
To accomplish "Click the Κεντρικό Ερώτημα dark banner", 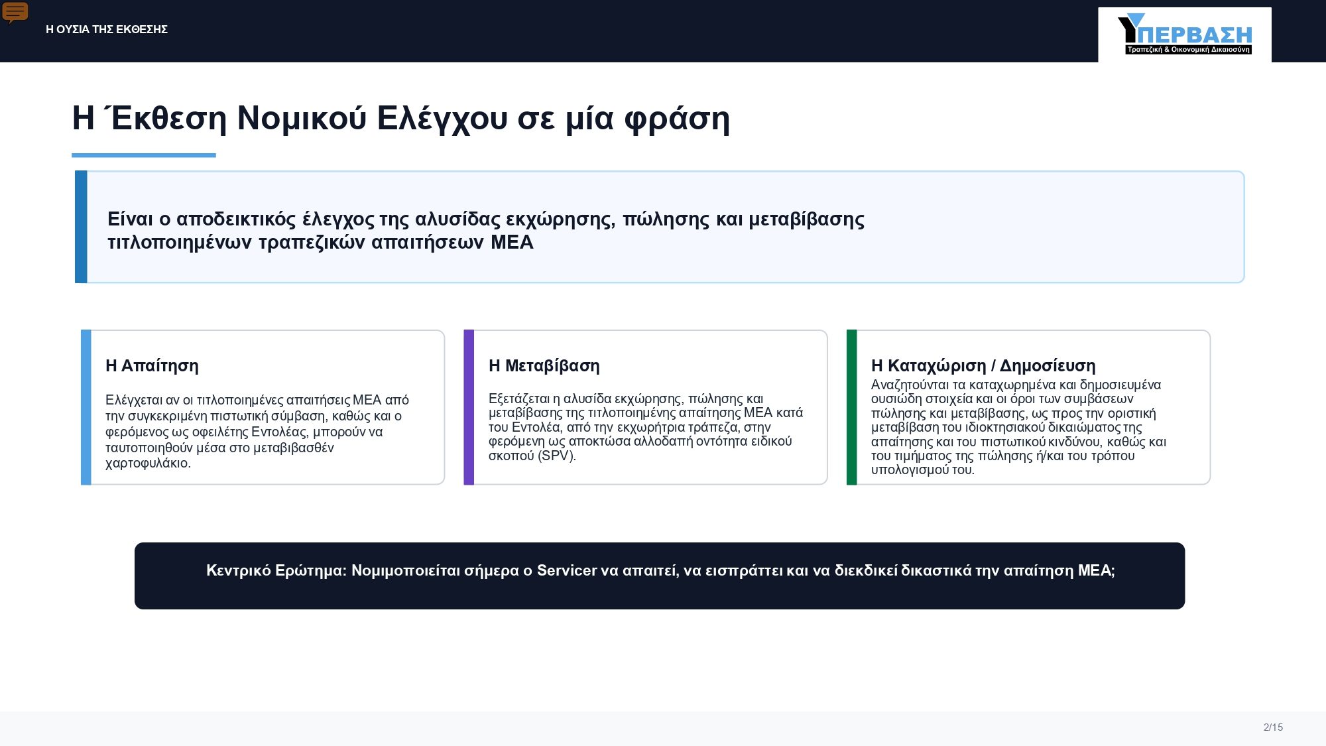I will pyautogui.click(x=660, y=576).
